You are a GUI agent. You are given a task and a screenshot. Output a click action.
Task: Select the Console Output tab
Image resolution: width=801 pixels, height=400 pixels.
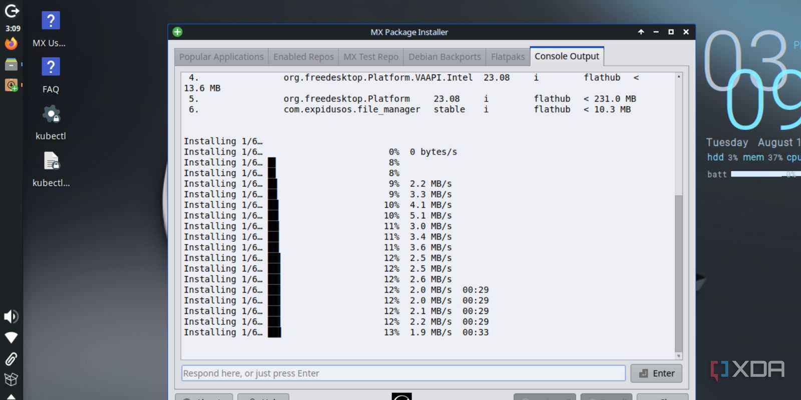tap(567, 56)
